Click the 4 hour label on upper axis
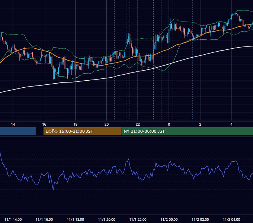The height and width of the screenshot is (223, 253). coord(231,125)
